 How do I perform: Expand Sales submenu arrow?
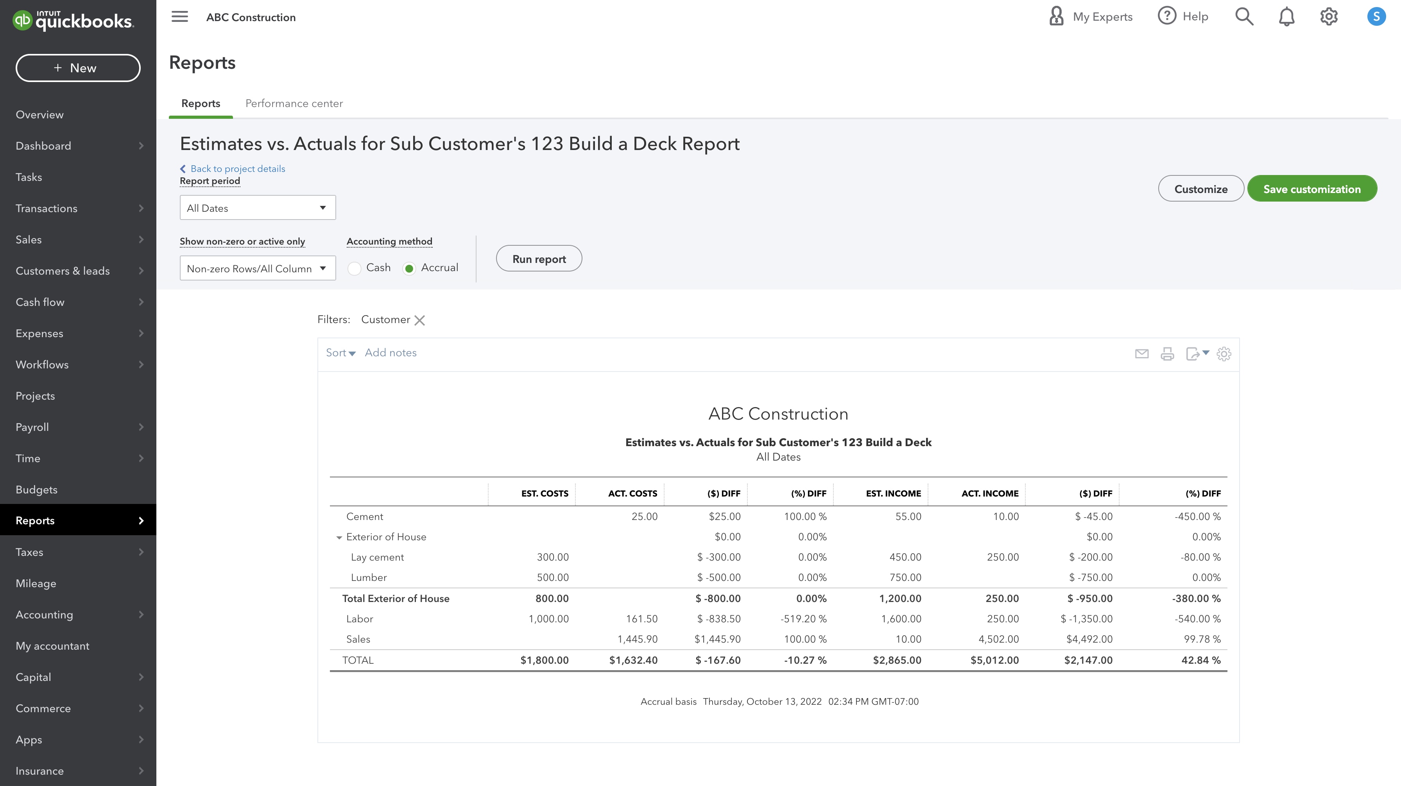click(142, 239)
